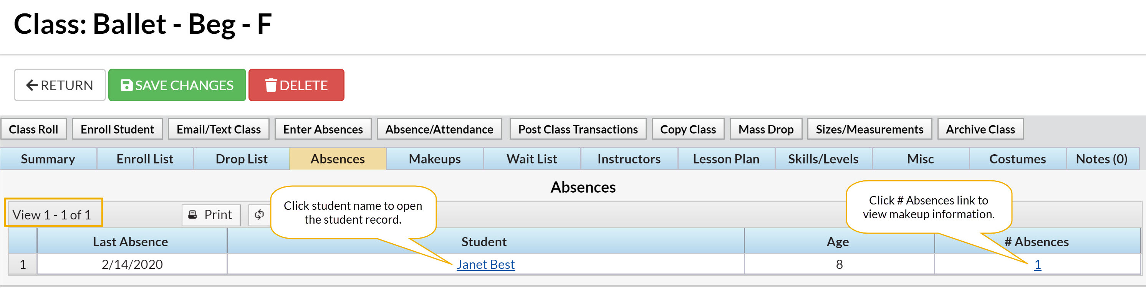Open the Class Roll report

click(x=33, y=129)
